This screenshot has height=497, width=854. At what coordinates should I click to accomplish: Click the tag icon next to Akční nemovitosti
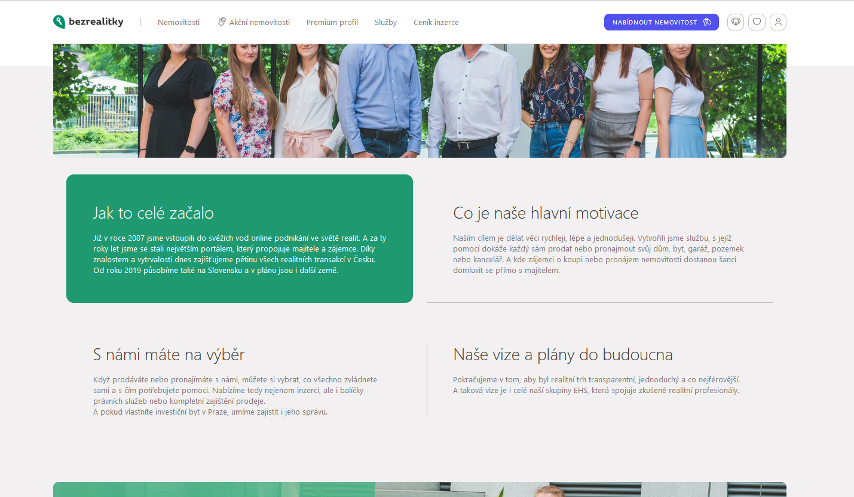(x=222, y=22)
